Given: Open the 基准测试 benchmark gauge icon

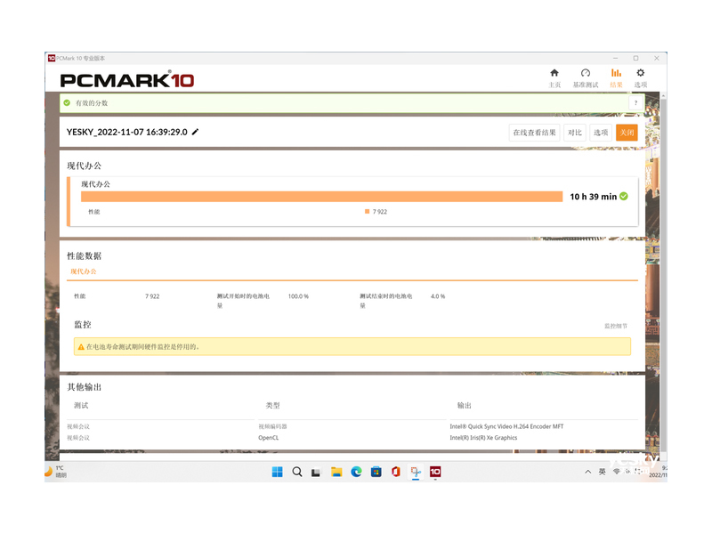Looking at the screenshot, I should click(x=586, y=73).
